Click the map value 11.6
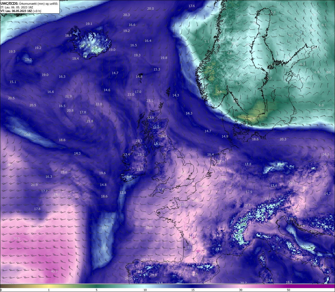Image resolution: width=335 pixels, height=292 pixels. click(x=27, y=135)
